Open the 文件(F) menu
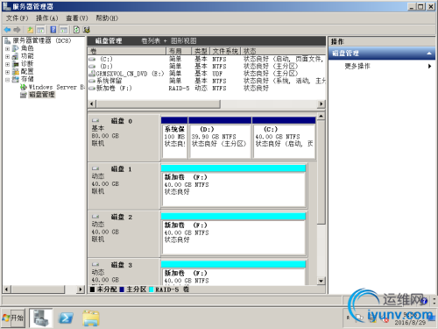This screenshot has width=438, height=329. point(17,18)
